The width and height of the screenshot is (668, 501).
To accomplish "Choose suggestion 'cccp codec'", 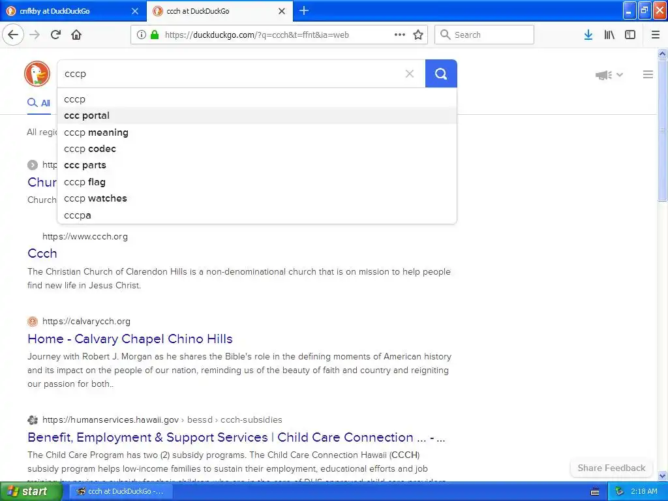I will click(x=257, y=149).
